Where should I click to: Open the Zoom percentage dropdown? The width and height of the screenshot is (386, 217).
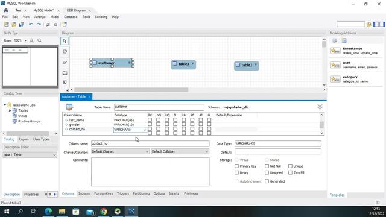(25, 40)
